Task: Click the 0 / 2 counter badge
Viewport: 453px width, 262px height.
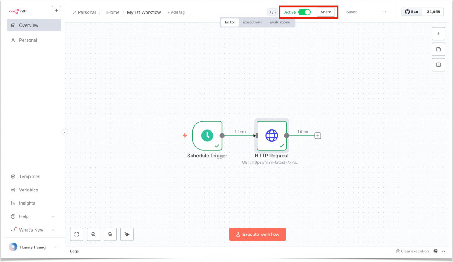Action: tap(273, 12)
